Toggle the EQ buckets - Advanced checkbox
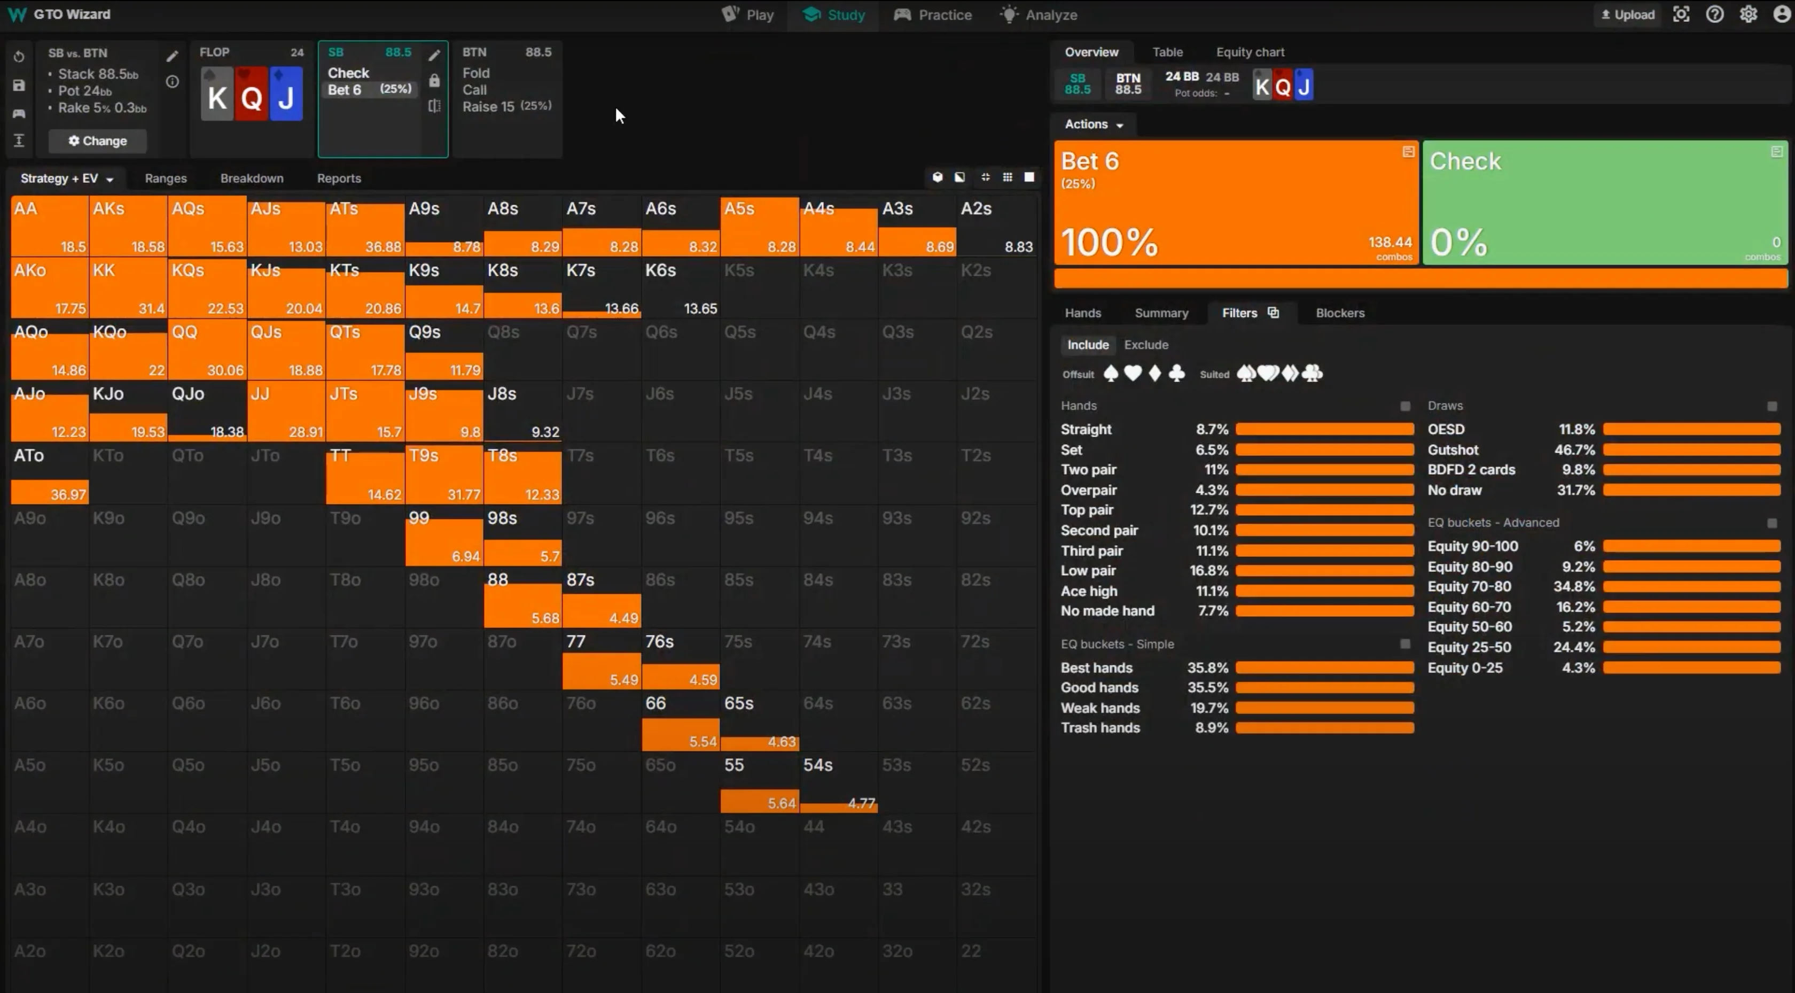Screen dimensions: 1795x993 pos(1771,523)
